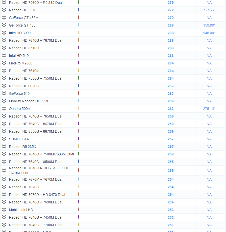Image resolution: width=226 pixels, height=232 pixels.
Task: Open the Radeon HD 5570 GPU link
Action: pos(23,10)
